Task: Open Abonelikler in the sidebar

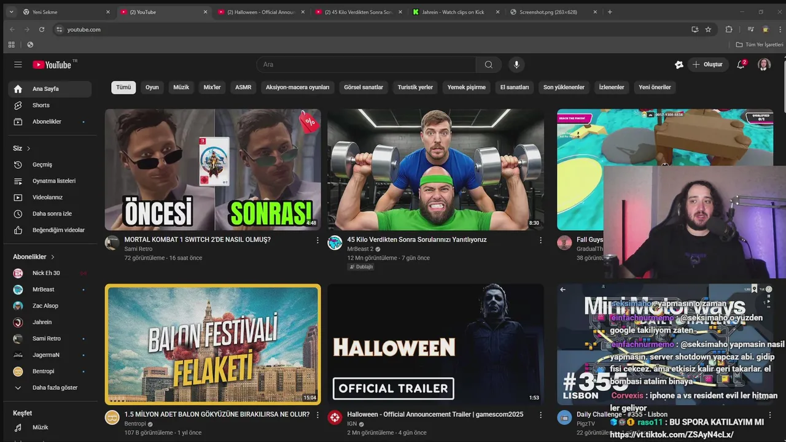Action: [x=50, y=122]
